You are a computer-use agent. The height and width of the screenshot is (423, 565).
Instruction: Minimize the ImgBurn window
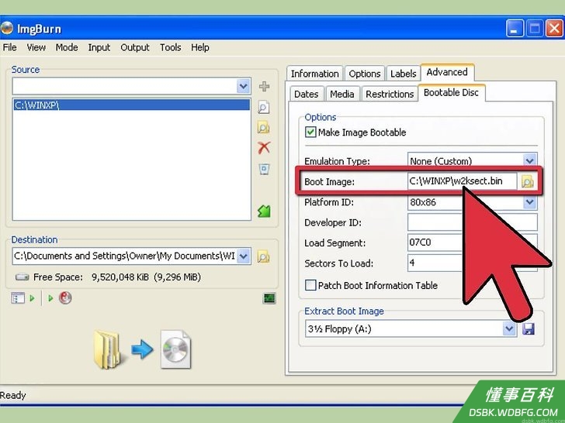tap(515, 28)
